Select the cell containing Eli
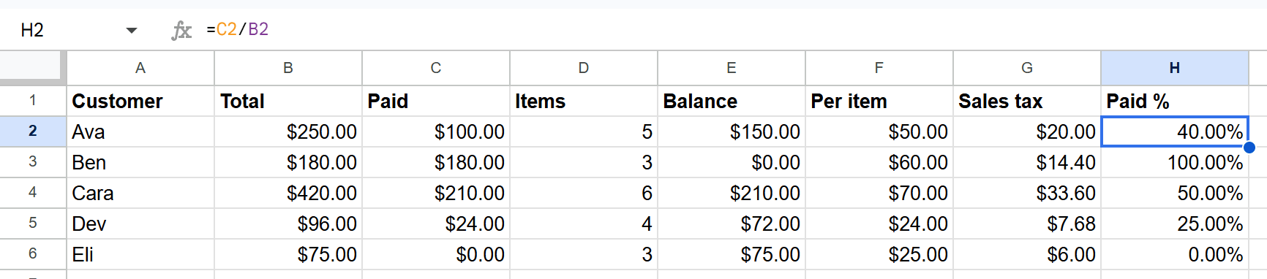This screenshot has height=279, width=1267. tap(140, 254)
